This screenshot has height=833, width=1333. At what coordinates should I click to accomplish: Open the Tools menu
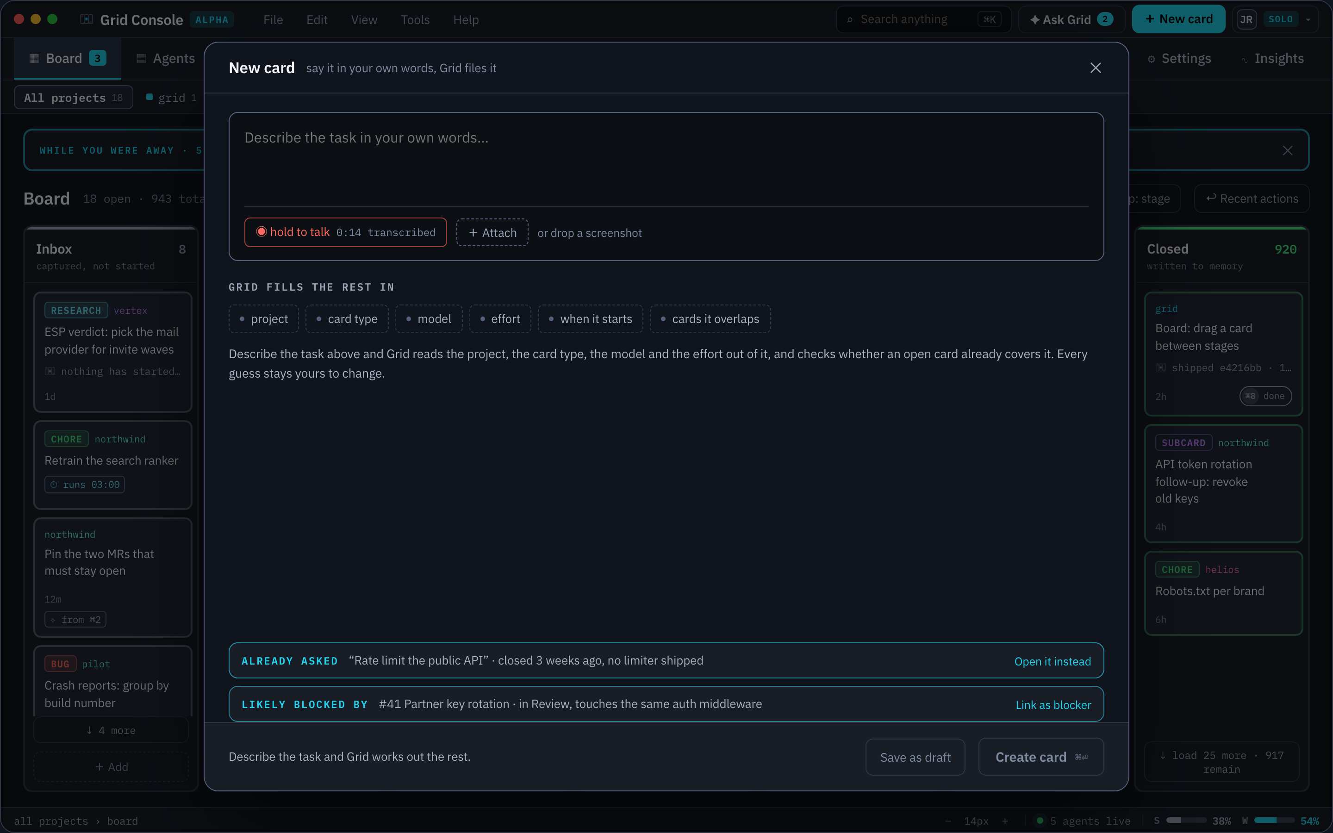pyautogui.click(x=415, y=20)
